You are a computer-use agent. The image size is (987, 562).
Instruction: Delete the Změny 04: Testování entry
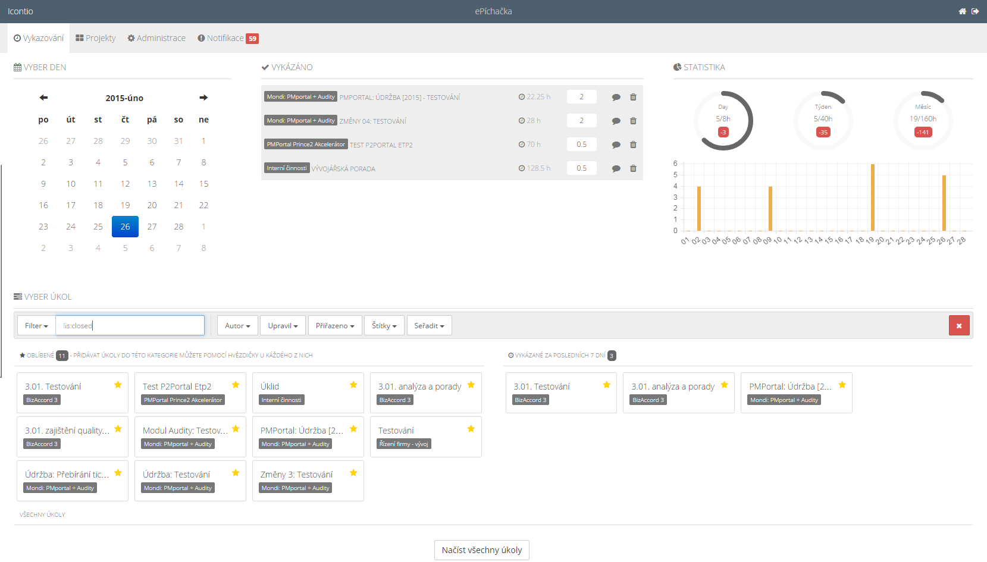tap(633, 121)
